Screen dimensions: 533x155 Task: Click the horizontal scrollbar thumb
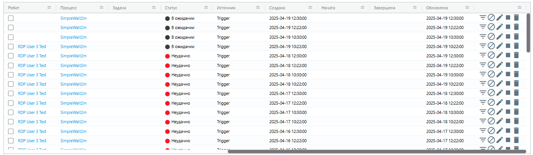point(377,152)
